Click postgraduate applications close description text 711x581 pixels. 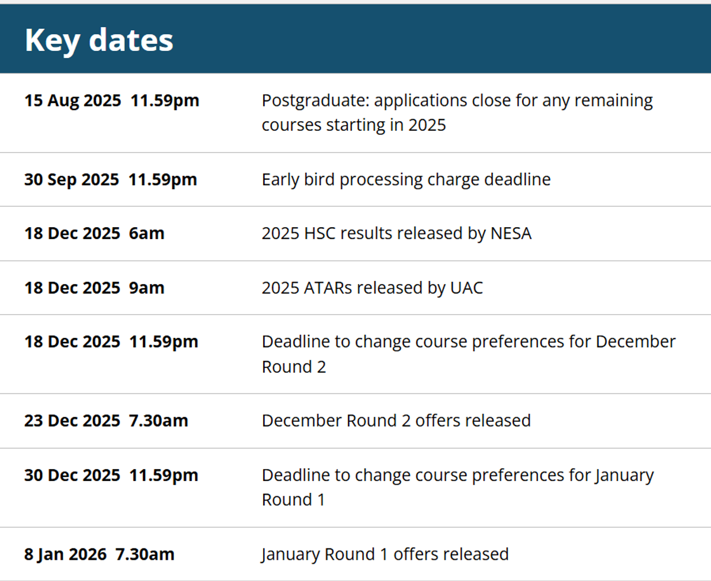click(457, 113)
